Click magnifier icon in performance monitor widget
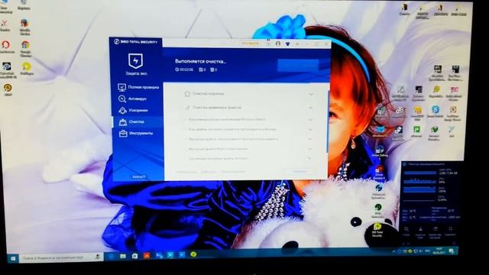 point(406,229)
